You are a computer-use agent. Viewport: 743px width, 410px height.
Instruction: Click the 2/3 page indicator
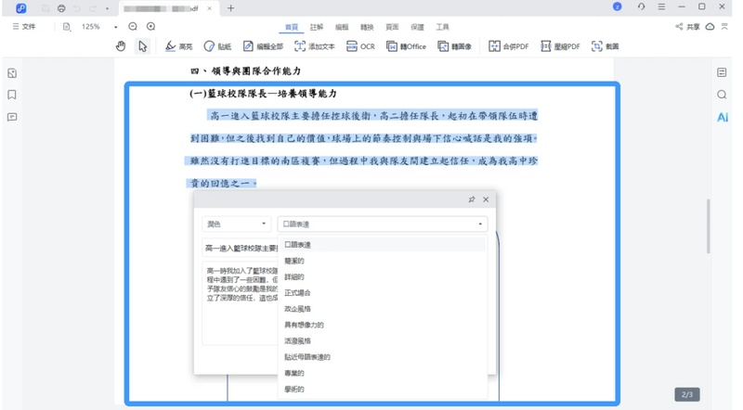(x=687, y=394)
